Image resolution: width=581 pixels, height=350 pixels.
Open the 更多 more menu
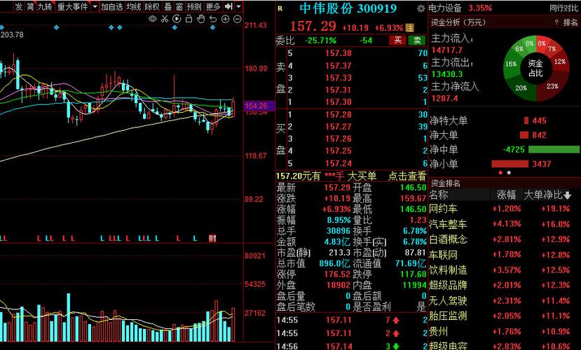pyautogui.click(x=212, y=7)
